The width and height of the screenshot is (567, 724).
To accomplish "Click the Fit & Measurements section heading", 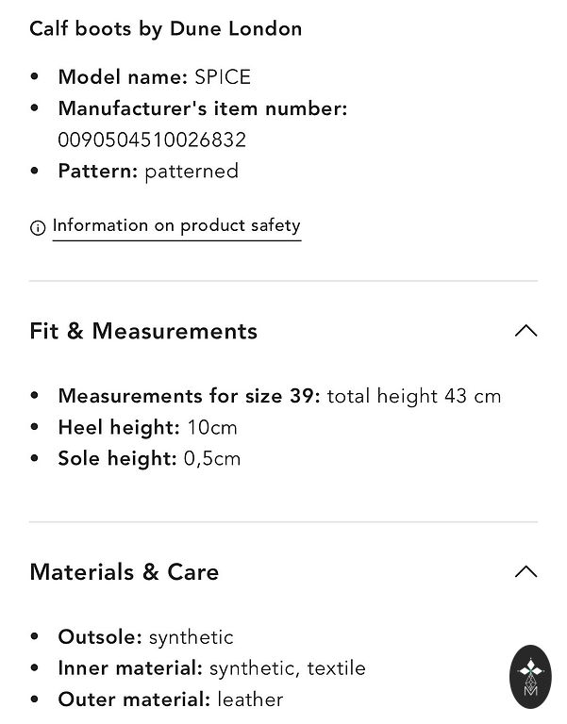I will point(143,331).
